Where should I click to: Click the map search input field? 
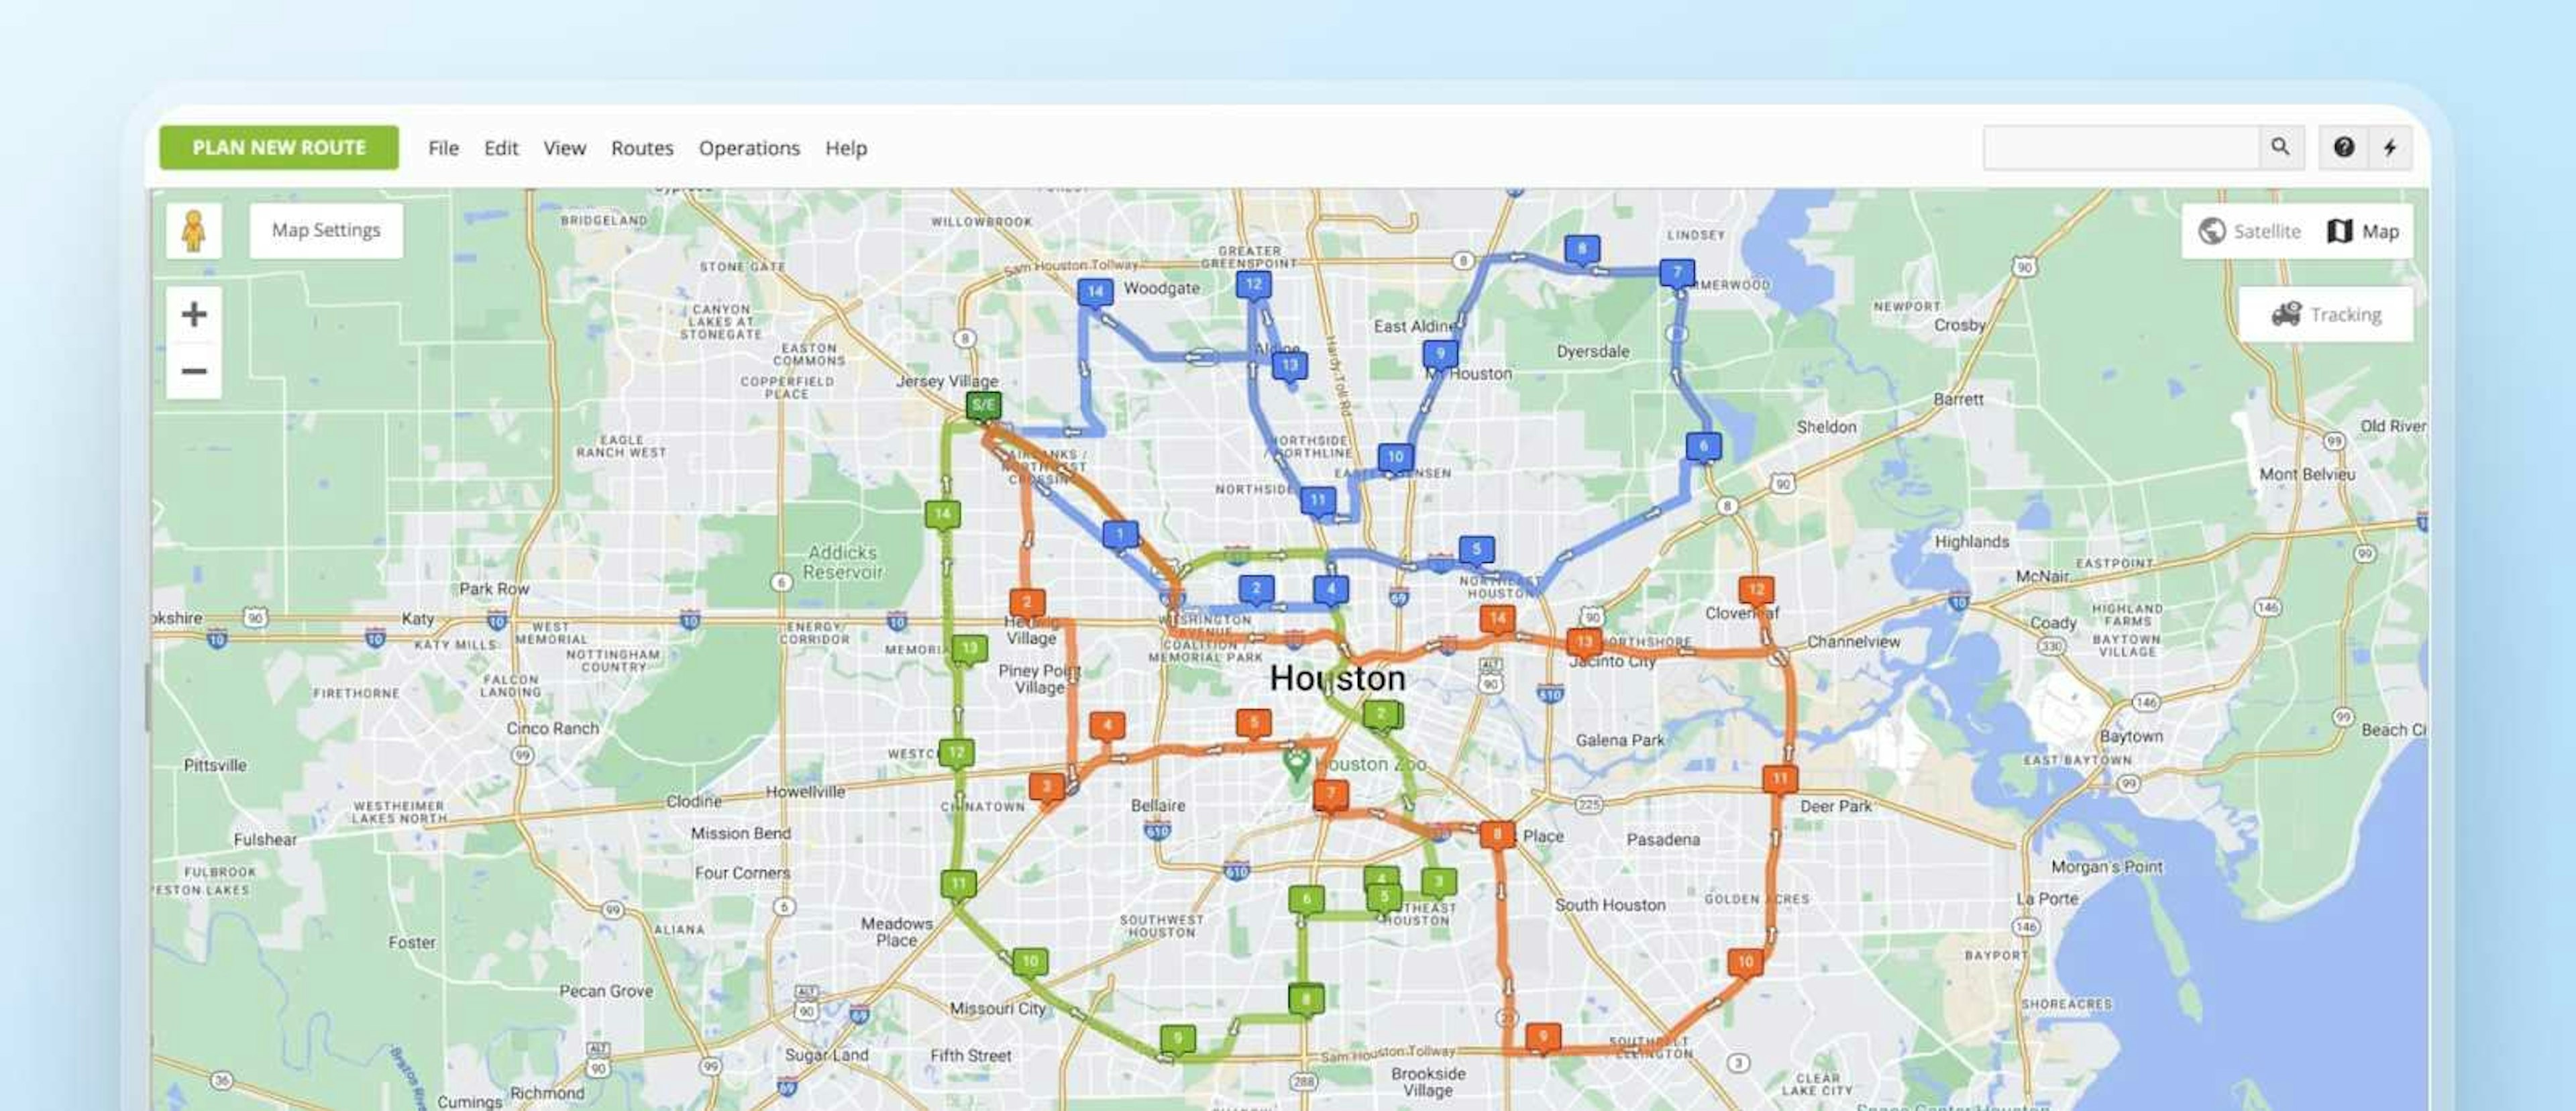2118,146
